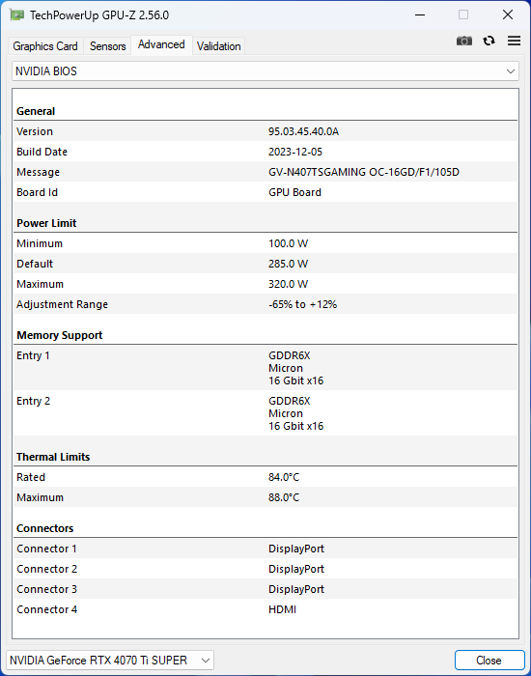Select the Rated 84.0°C thermal value
The image size is (531, 676).
[x=284, y=477]
